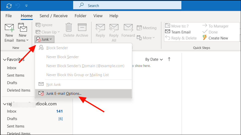Open Sent Items under Favorites
This screenshot has height=135, width=241.
[16, 75]
